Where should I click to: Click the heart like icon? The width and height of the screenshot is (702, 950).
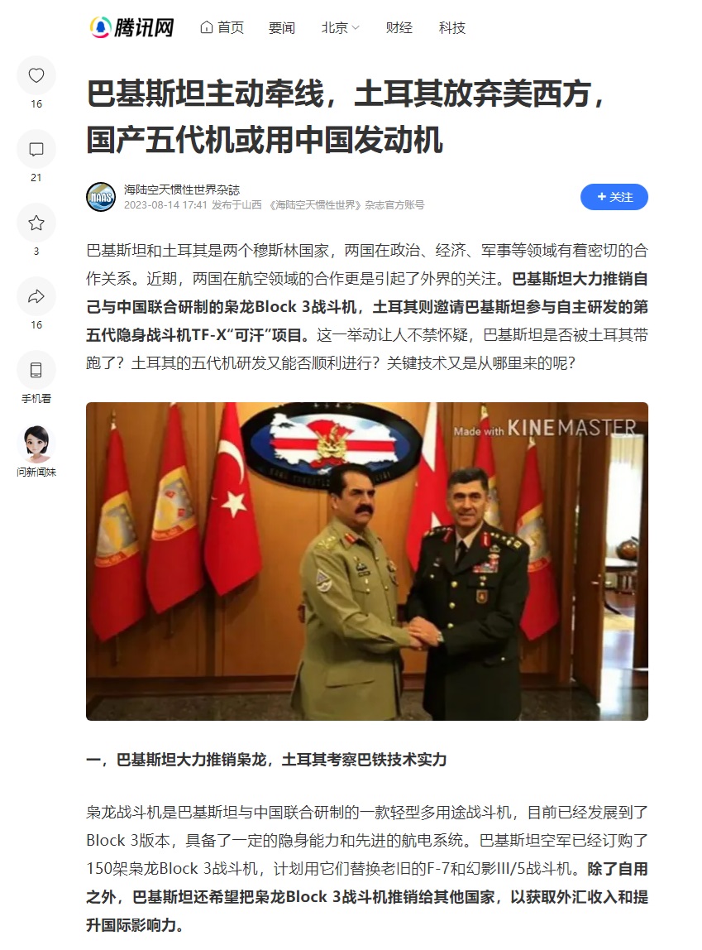(36, 76)
